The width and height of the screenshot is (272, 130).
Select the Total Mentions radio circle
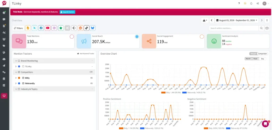point(72,36)
